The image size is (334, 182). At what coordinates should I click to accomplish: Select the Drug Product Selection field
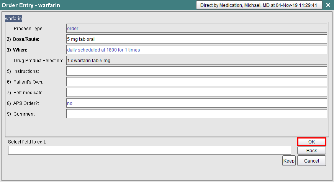pyautogui.click(x=196, y=60)
